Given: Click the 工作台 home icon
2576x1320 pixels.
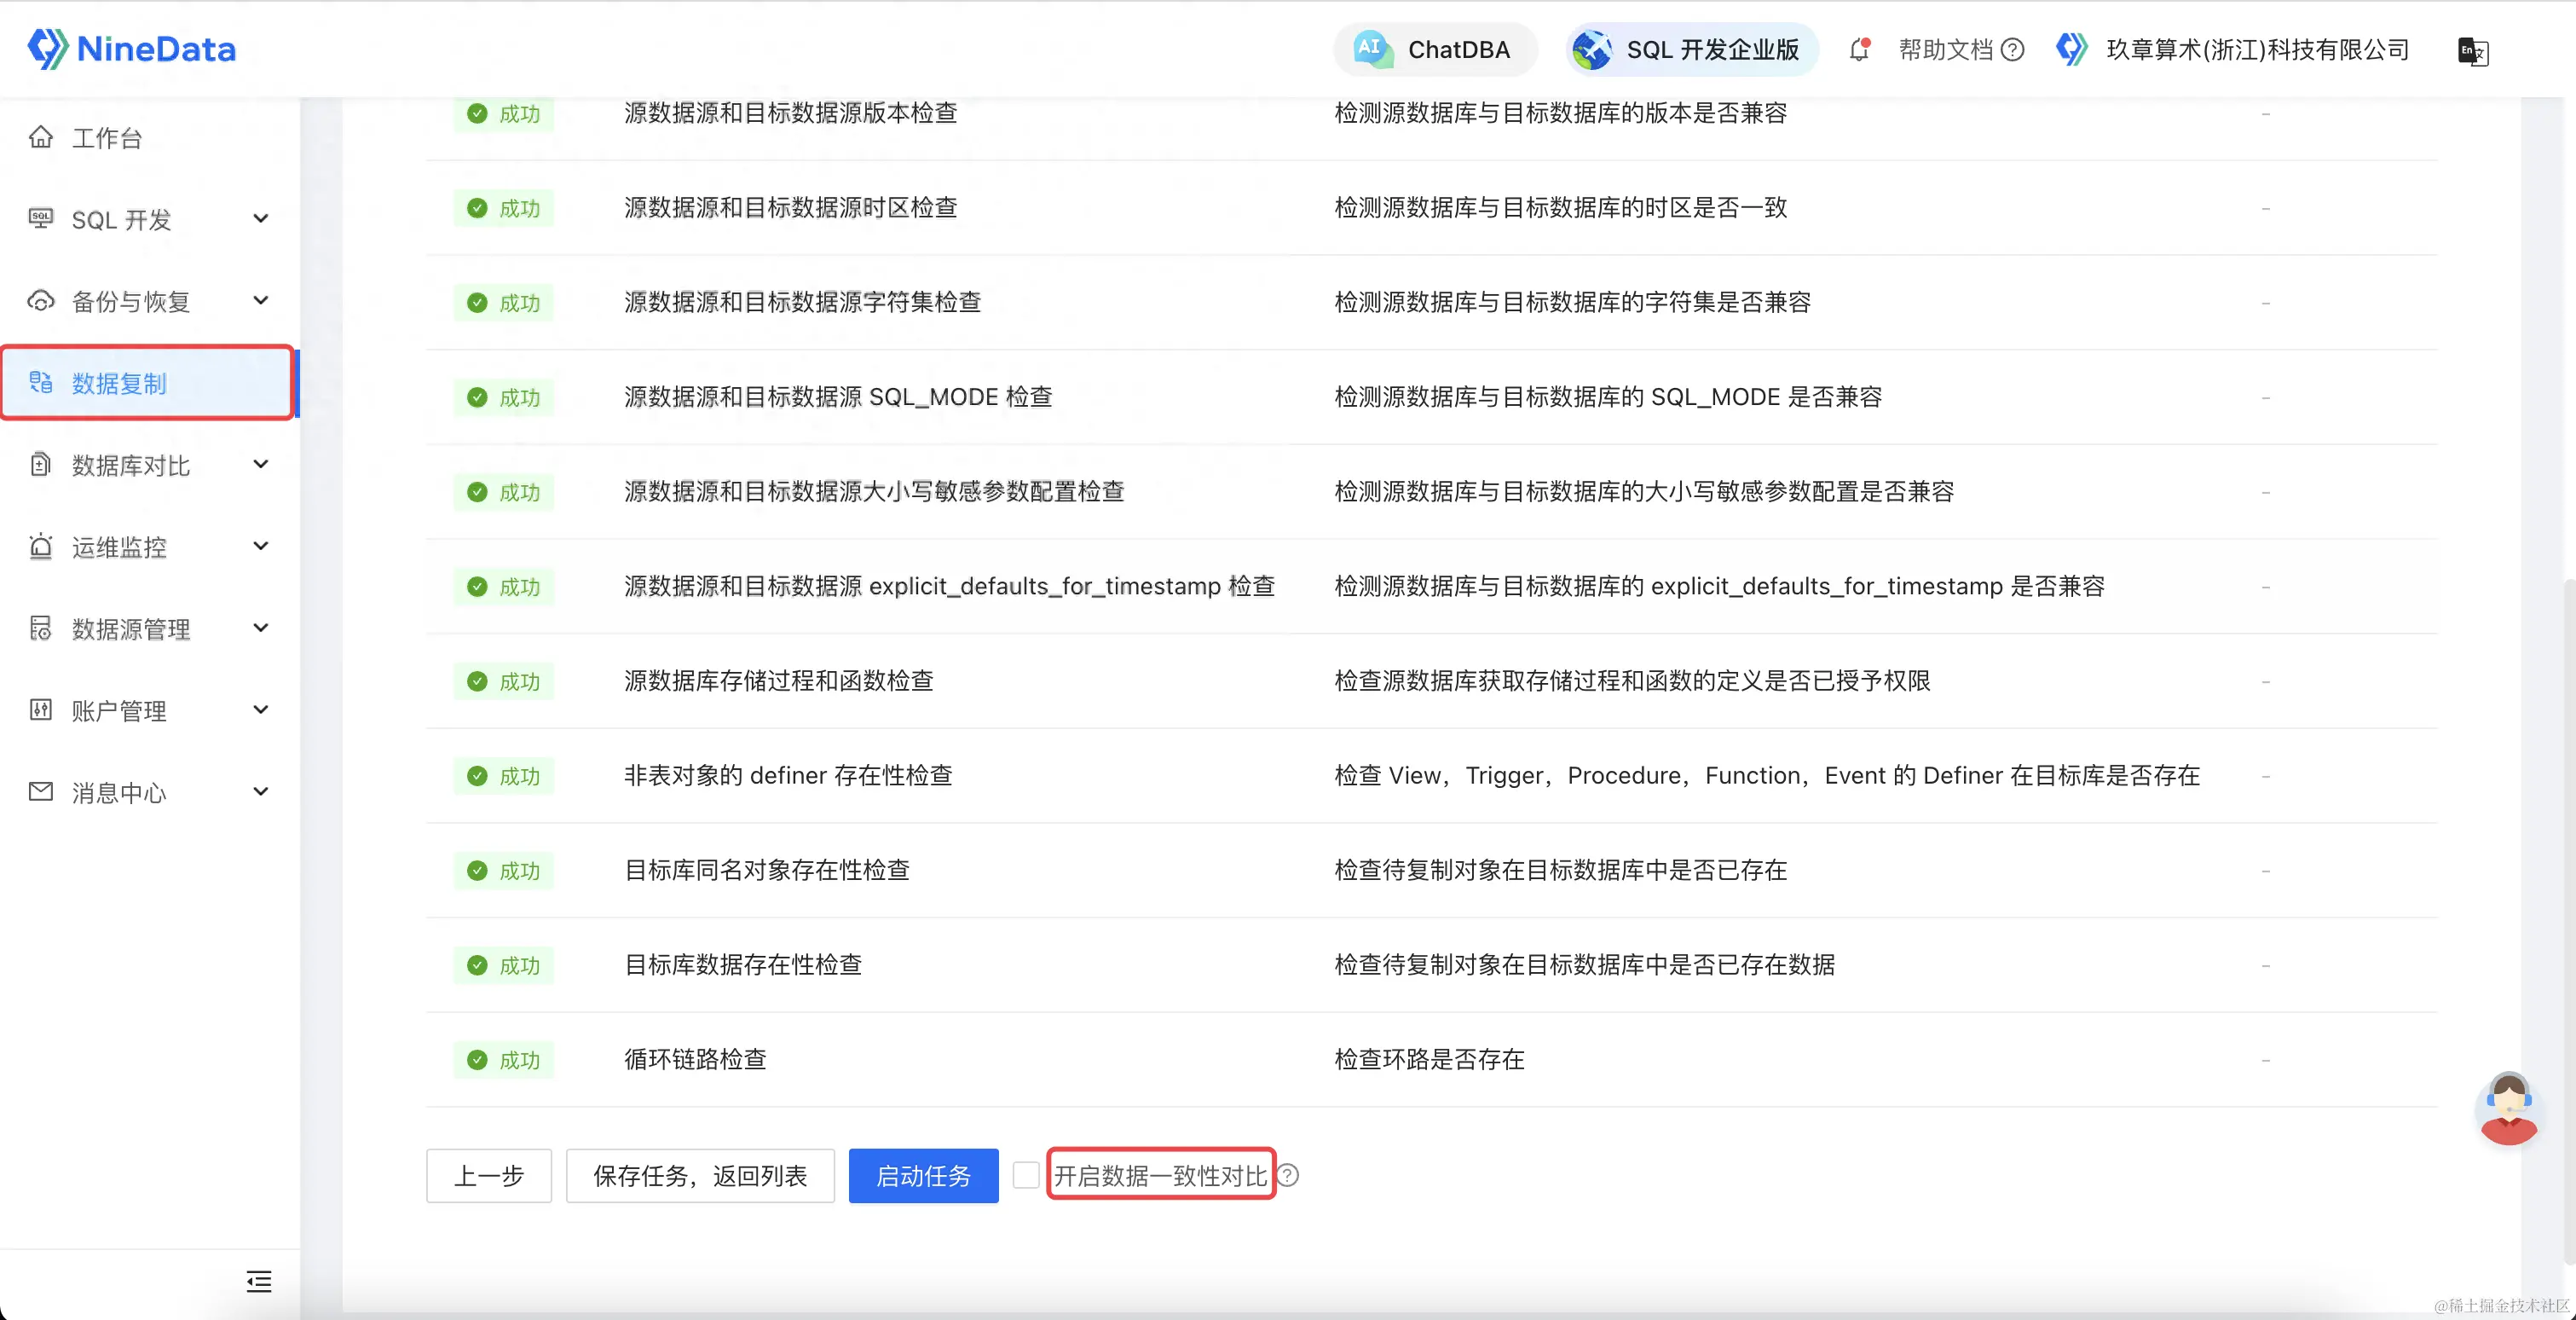Looking at the screenshot, I should [41, 137].
